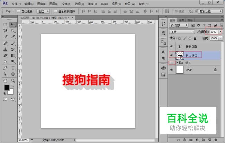This screenshot has width=225, height=143.
Task: Select the Blur tool
Action: (x=6, y=61)
